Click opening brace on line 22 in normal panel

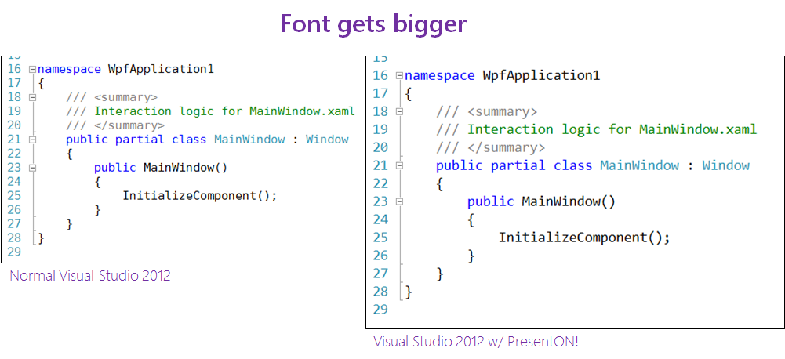(x=69, y=153)
